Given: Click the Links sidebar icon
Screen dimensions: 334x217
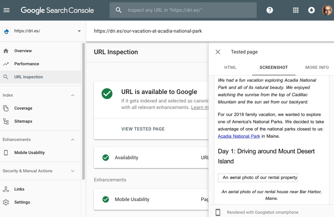Looking at the screenshot, I should (5, 189).
